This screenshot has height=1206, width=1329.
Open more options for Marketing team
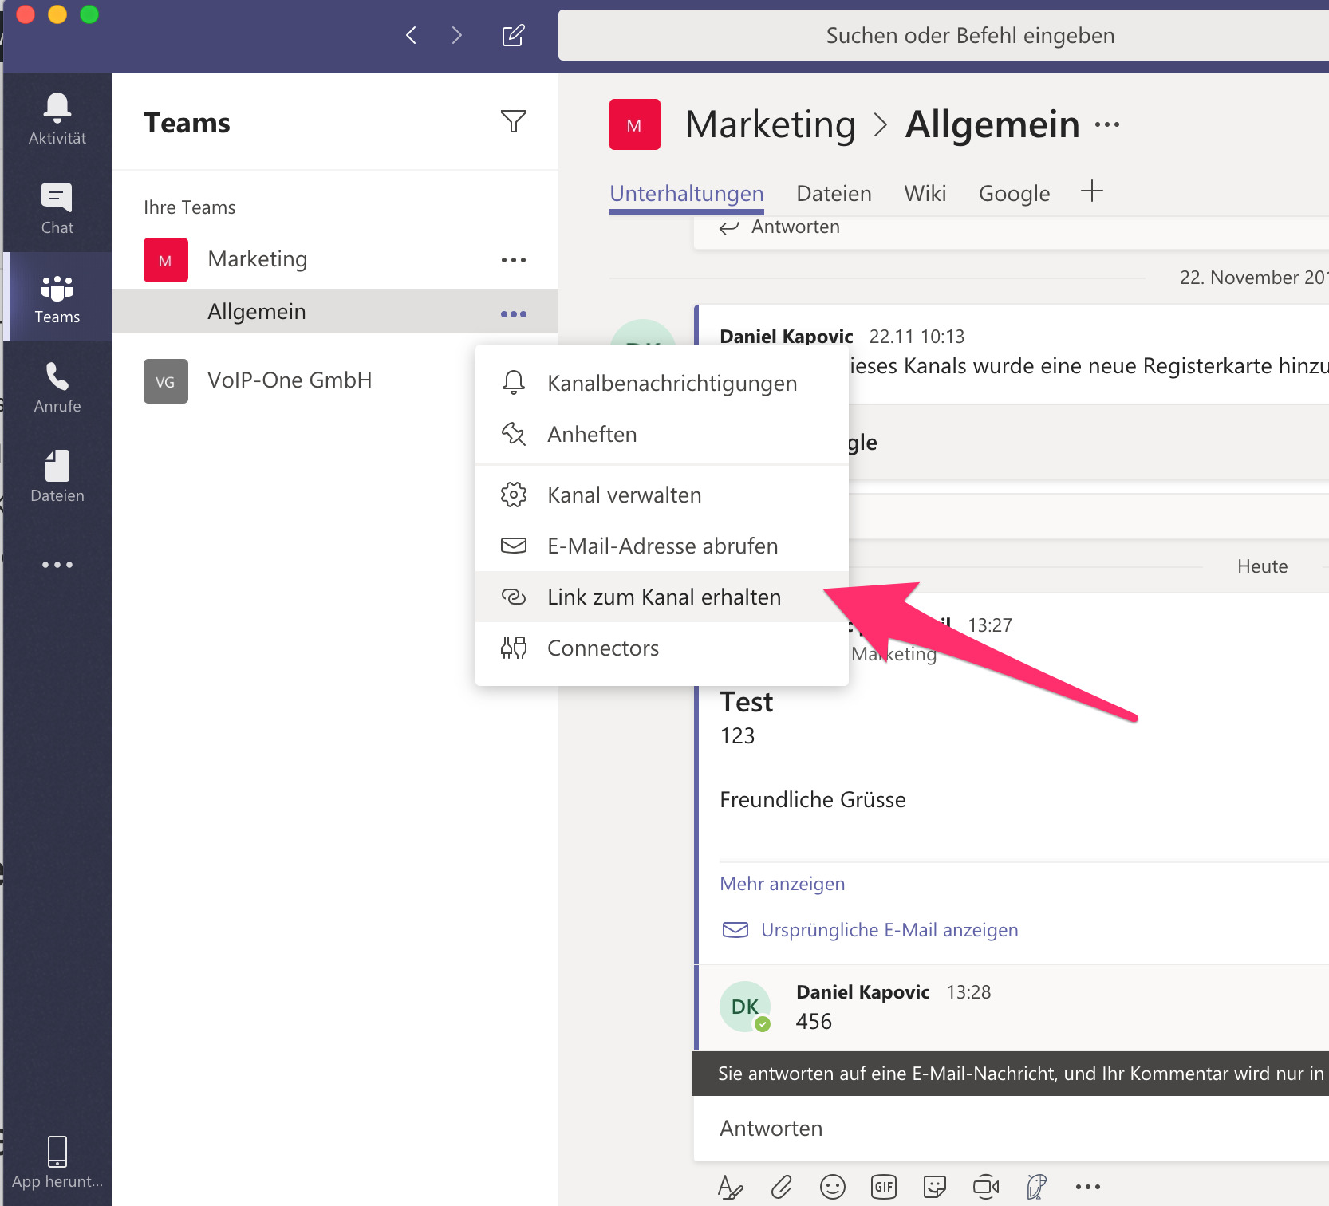[x=514, y=260]
